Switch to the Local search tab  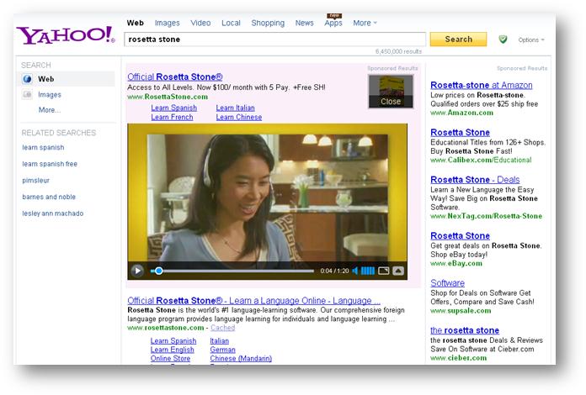click(x=231, y=23)
